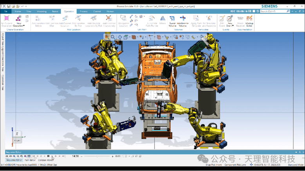Click Add Current Location tool

tap(65, 21)
